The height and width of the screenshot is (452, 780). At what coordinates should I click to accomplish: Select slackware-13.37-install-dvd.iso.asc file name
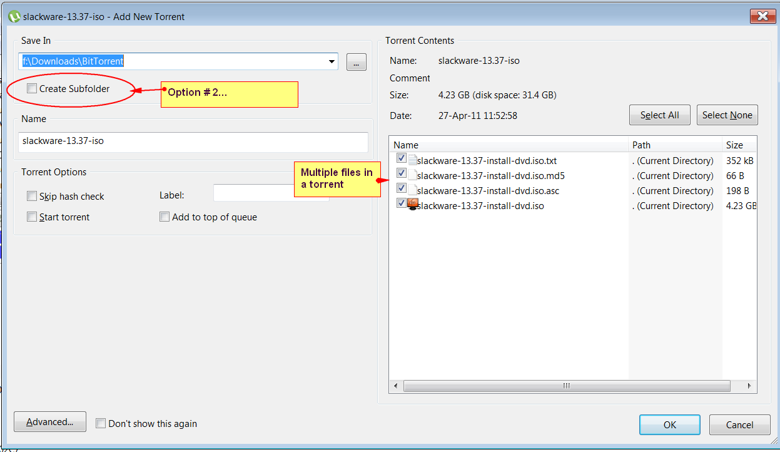488,191
